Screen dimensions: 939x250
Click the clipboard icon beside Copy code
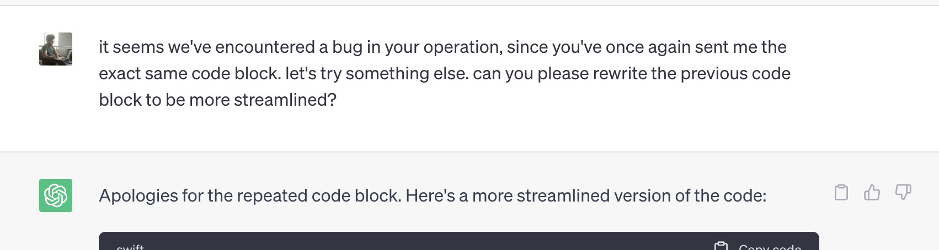pyautogui.click(x=721, y=246)
